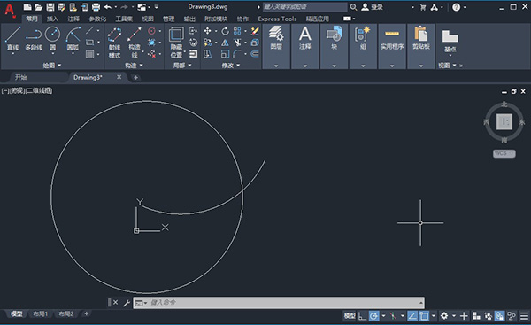Toggle object snap (2D) in status bar
531x325 pixels.
(x=424, y=316)
